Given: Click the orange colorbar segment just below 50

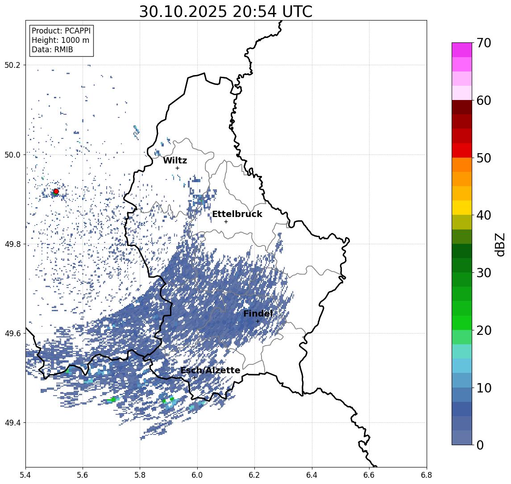Looking at the screenshot, I should click(462, 165).
